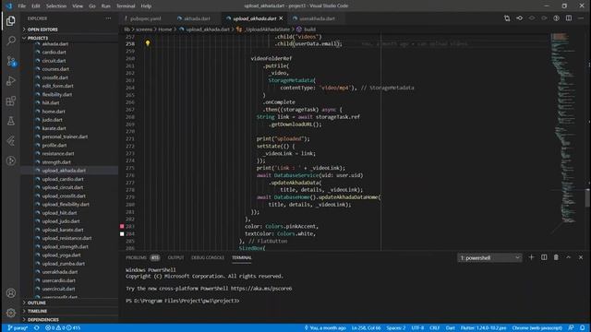Click the code minimap overview
Screen dimensions: 591x332
coord(567,141)
